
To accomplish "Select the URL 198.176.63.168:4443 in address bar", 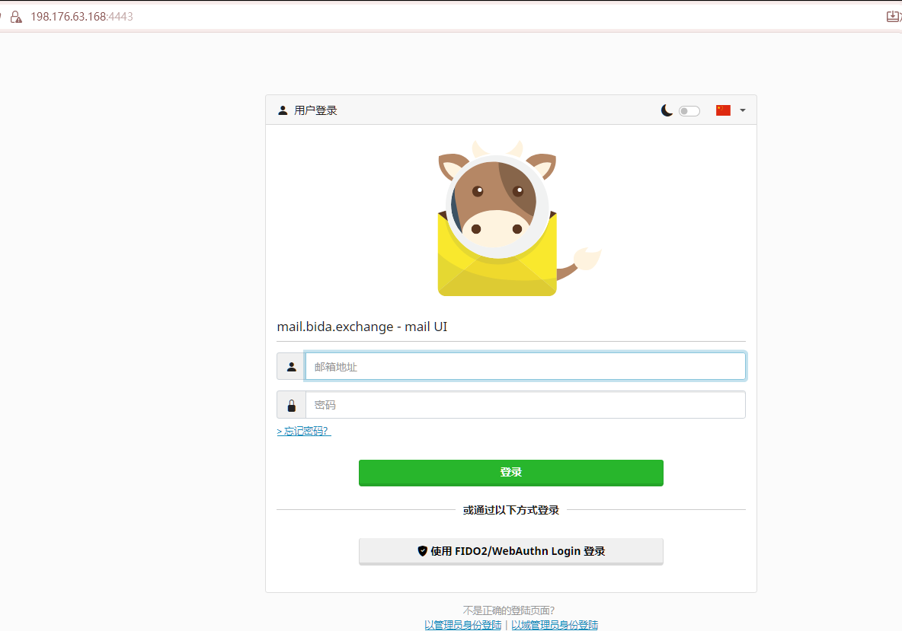I will point(82,17).
